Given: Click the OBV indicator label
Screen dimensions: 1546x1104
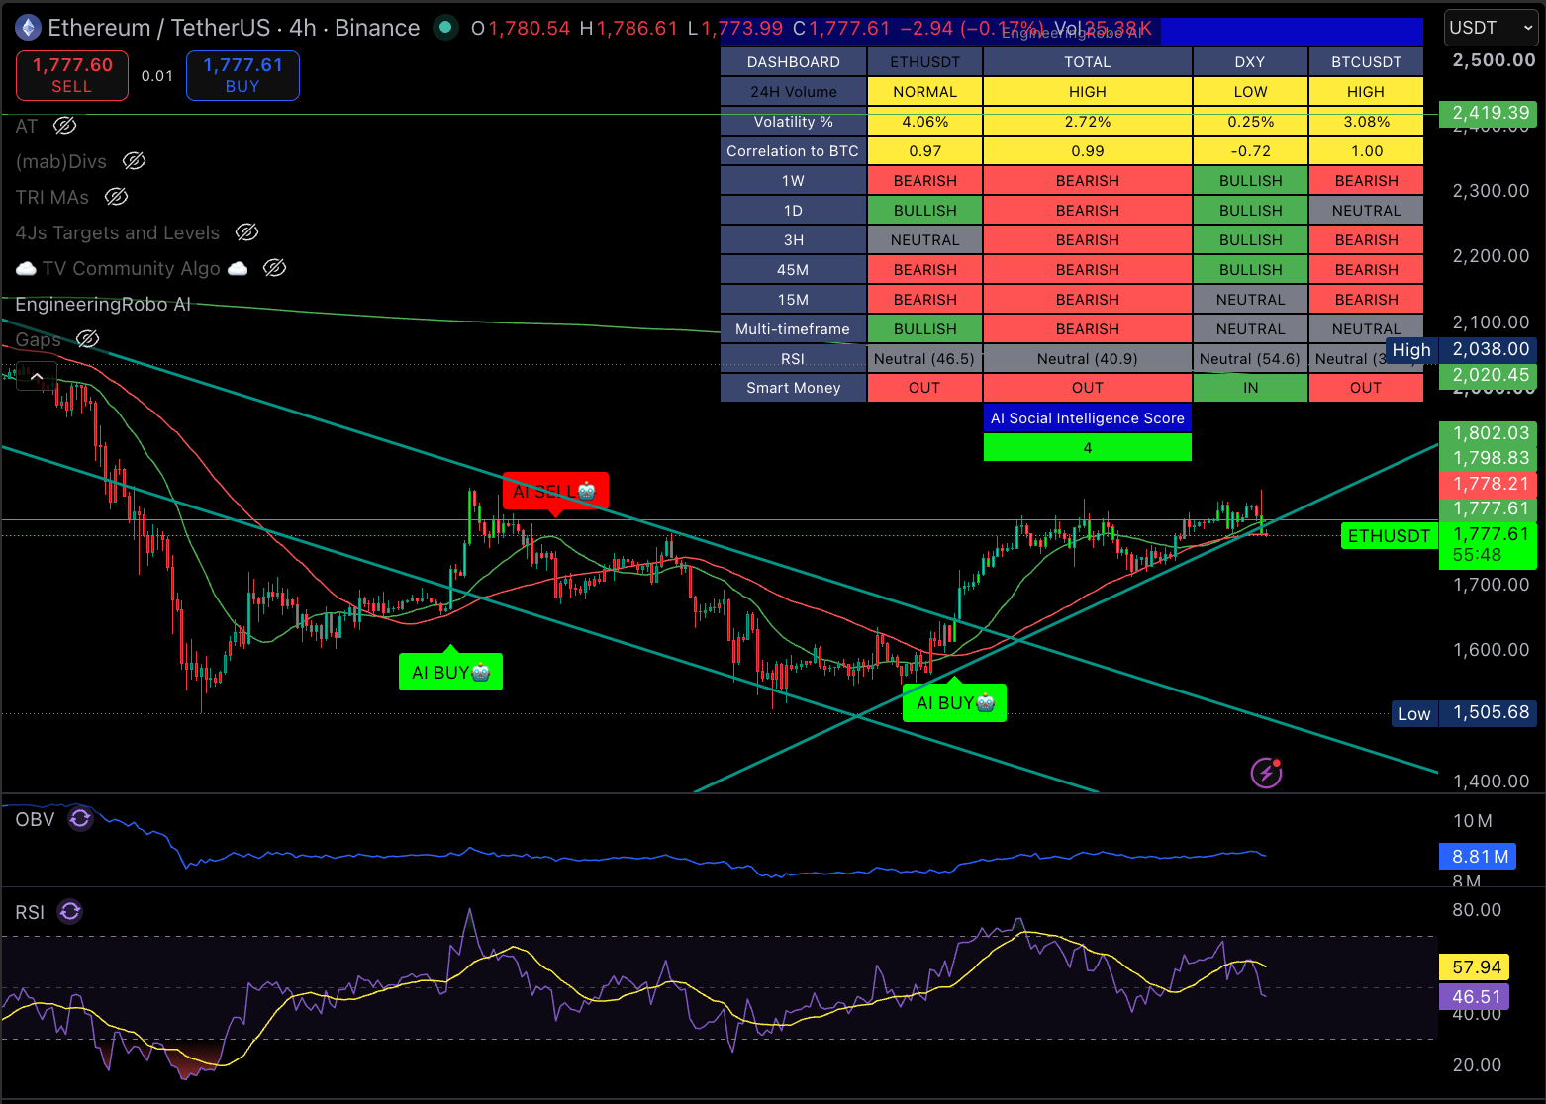Looking at the screenshot, I should coord(35,819).
